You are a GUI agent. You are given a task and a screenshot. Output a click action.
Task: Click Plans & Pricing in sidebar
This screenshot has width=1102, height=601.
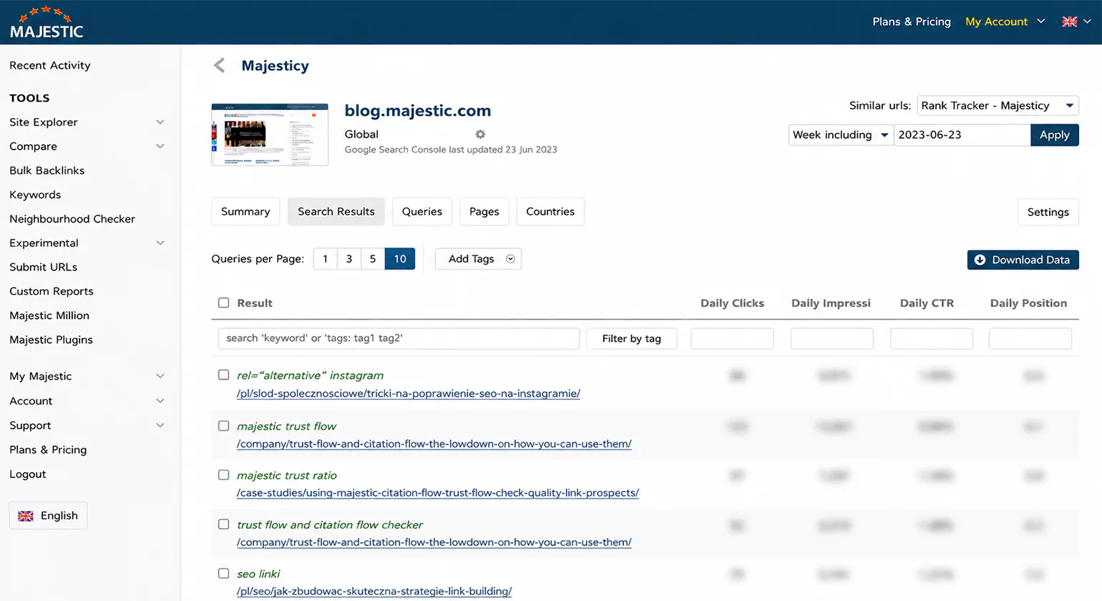[x=48, y=449]
